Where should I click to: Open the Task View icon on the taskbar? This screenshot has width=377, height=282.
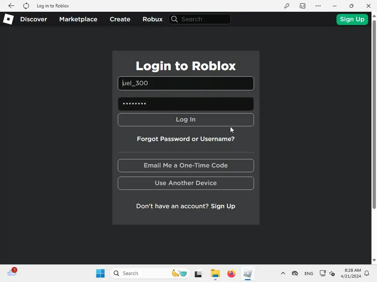pos(198,273)
